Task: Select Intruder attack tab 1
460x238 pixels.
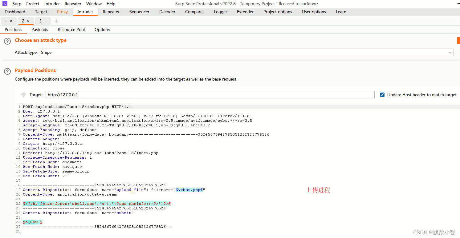Action: click(6, 21)
